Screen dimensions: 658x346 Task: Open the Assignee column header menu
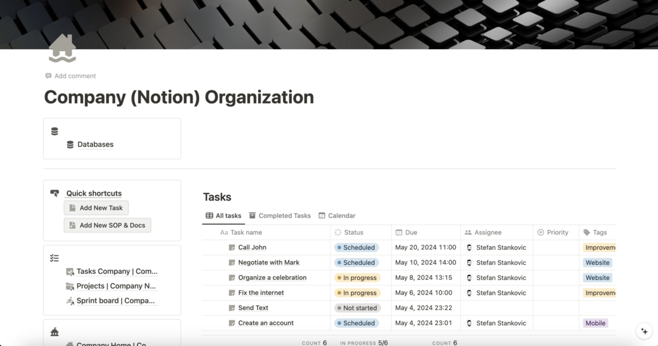[x=497, y=232]
